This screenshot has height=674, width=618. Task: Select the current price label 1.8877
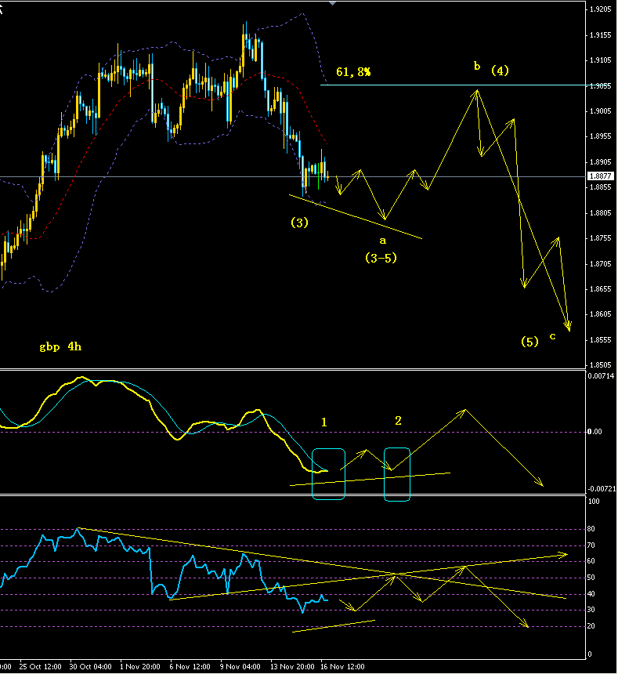[601, 176]
